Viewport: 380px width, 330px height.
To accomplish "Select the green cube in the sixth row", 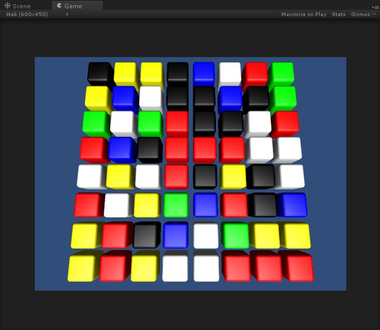I will [176, 205].
